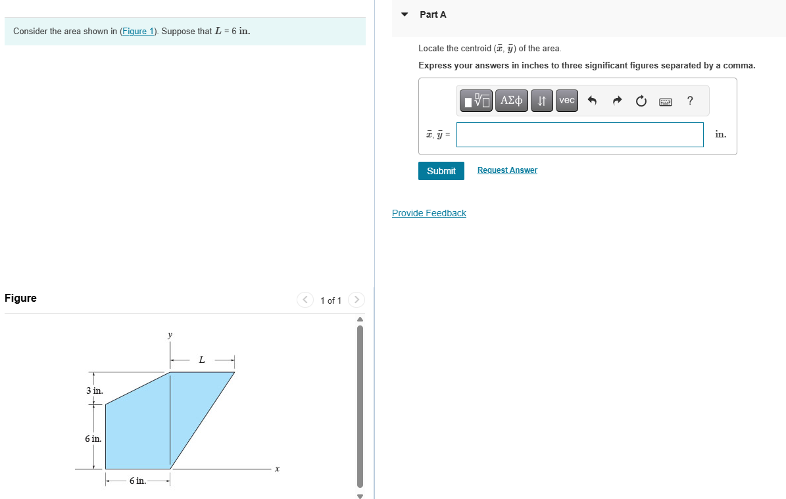786x499 pixels.
Task: Open the on-screen keyboard shortcuts icon
Action: click(x=666, y=101)
